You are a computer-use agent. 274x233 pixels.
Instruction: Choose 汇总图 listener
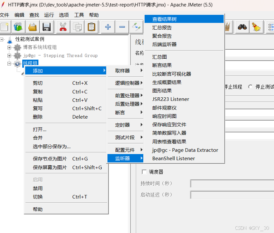[184, 57]
